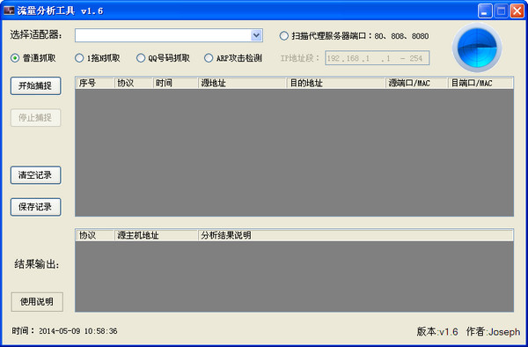Open 使用说明 usage instructions
Screen dimensions: 528x347
37,302
